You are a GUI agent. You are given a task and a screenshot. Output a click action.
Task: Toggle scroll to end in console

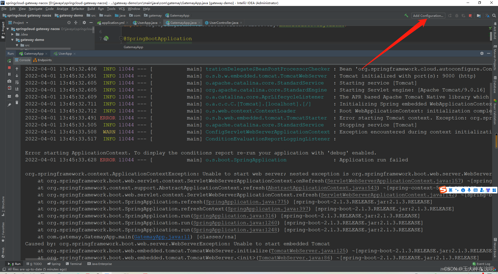coord(17,89)
